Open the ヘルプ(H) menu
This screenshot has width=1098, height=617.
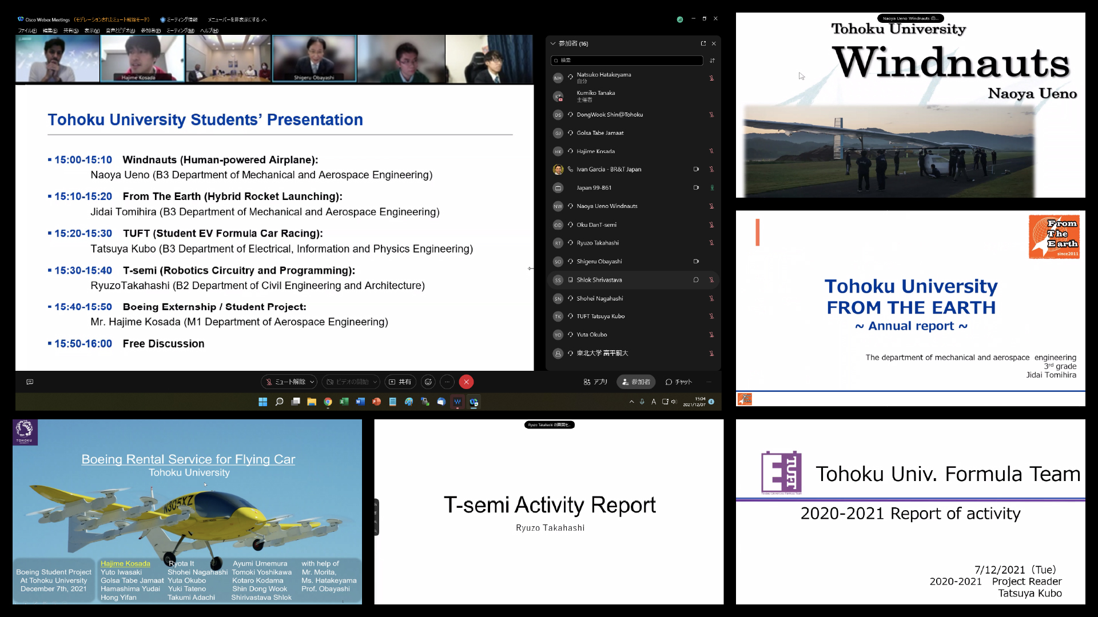pos(209,30)
